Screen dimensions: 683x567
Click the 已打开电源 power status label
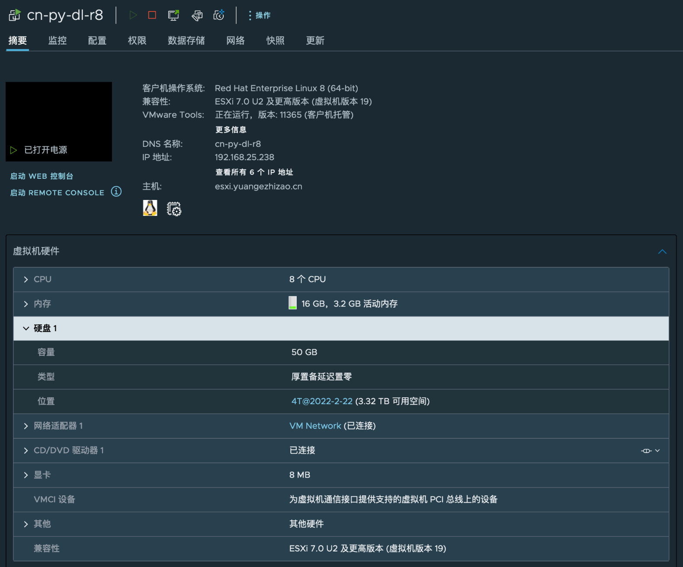pyautogui.click(x=45, y=150)
